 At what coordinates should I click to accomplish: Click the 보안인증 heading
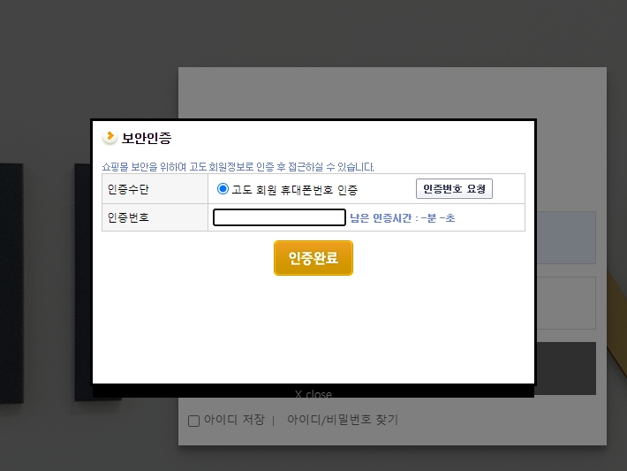[147, 138]
